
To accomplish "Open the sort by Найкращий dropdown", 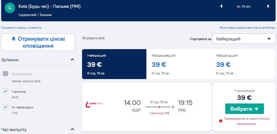I will [x=244, y=39].
